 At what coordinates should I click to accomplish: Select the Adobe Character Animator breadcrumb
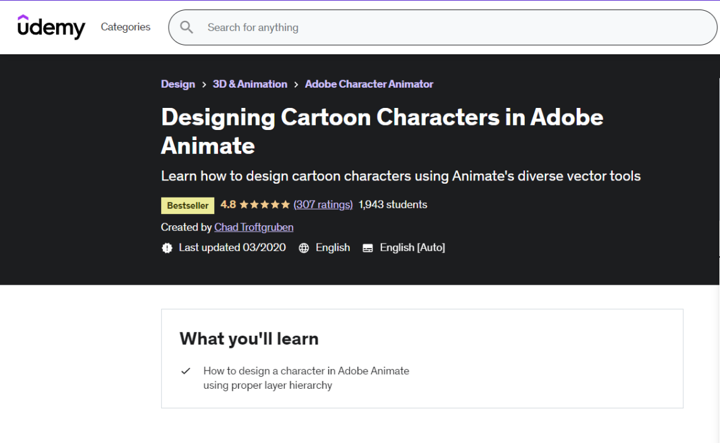pos(369,84)
